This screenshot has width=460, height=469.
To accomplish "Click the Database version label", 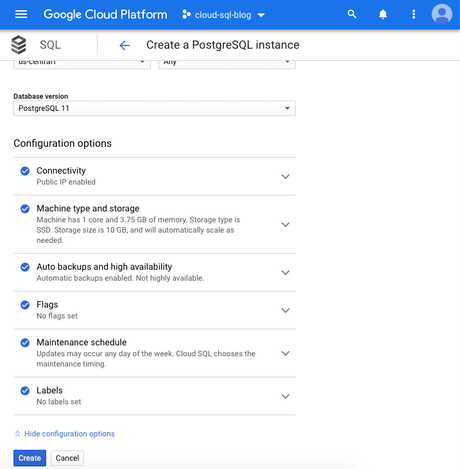I will pyautogui.click(x=40, y=96).
